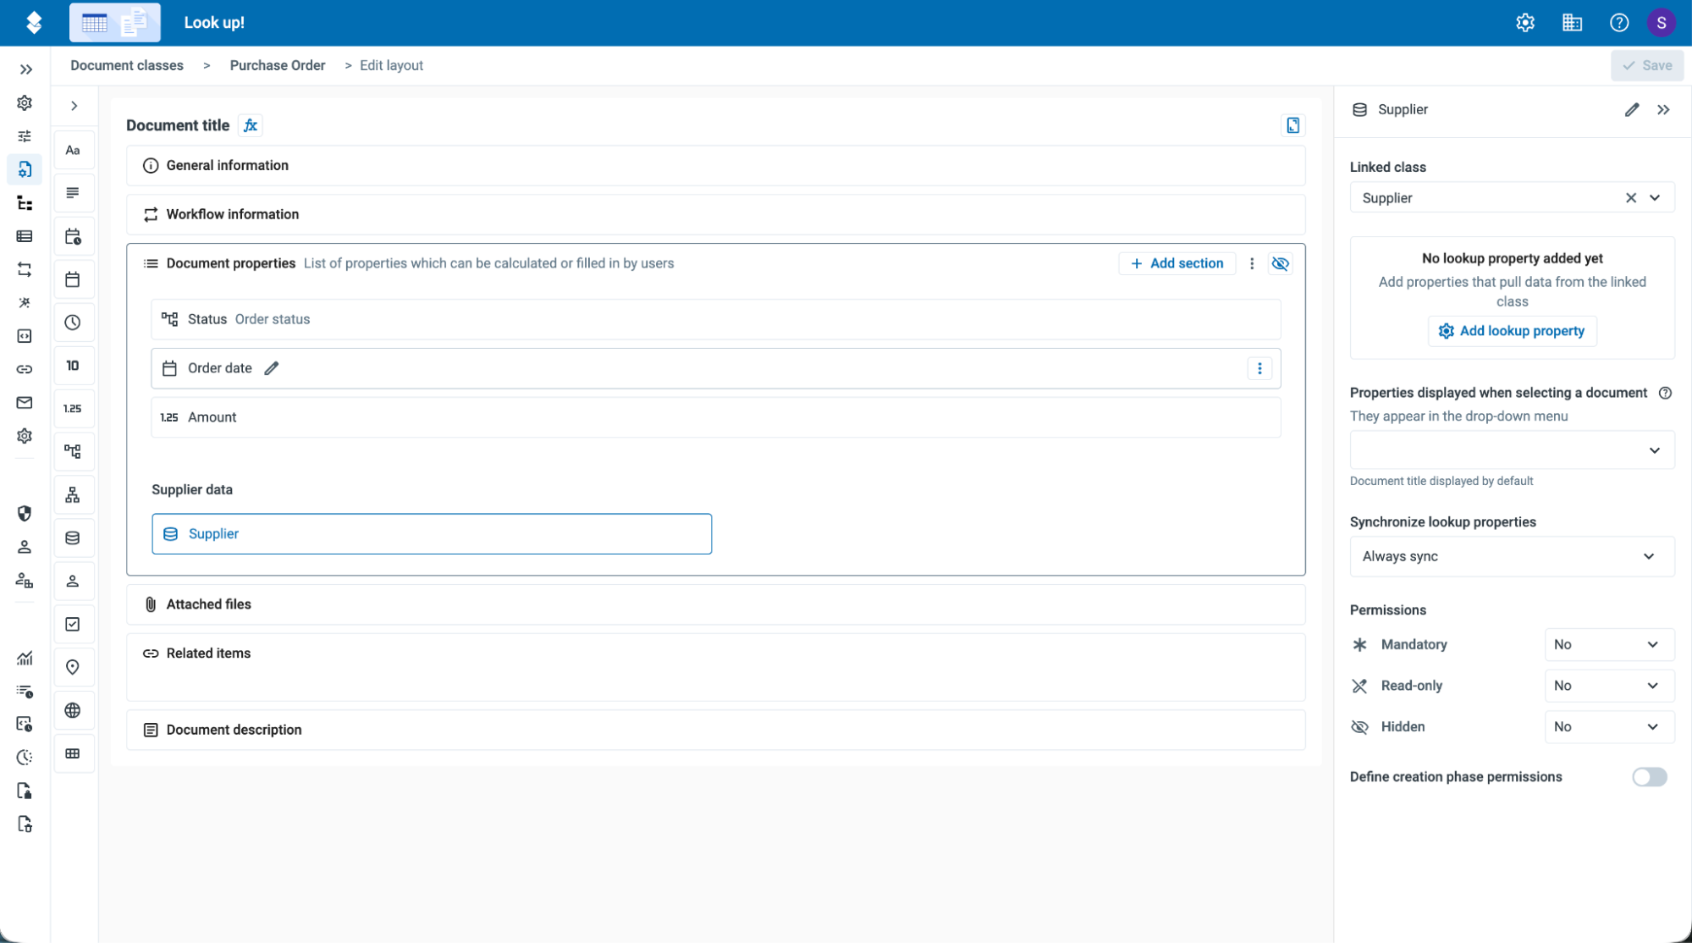Select the database lookup field palette item
1692x943 pixels.
[74, 538]
